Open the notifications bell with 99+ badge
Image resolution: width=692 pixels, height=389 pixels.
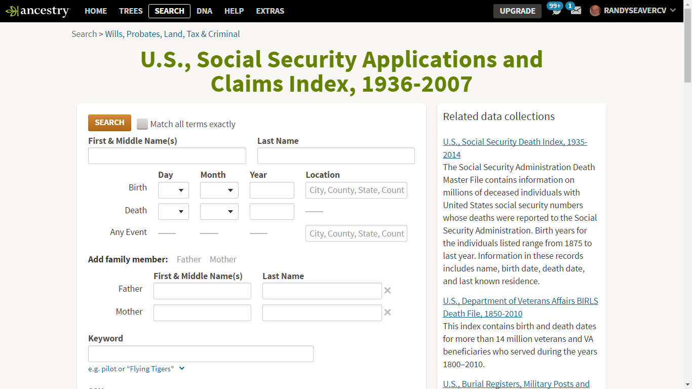point(556,10)
